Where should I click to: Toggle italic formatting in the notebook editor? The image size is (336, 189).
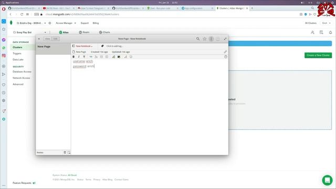pos(79,57)
